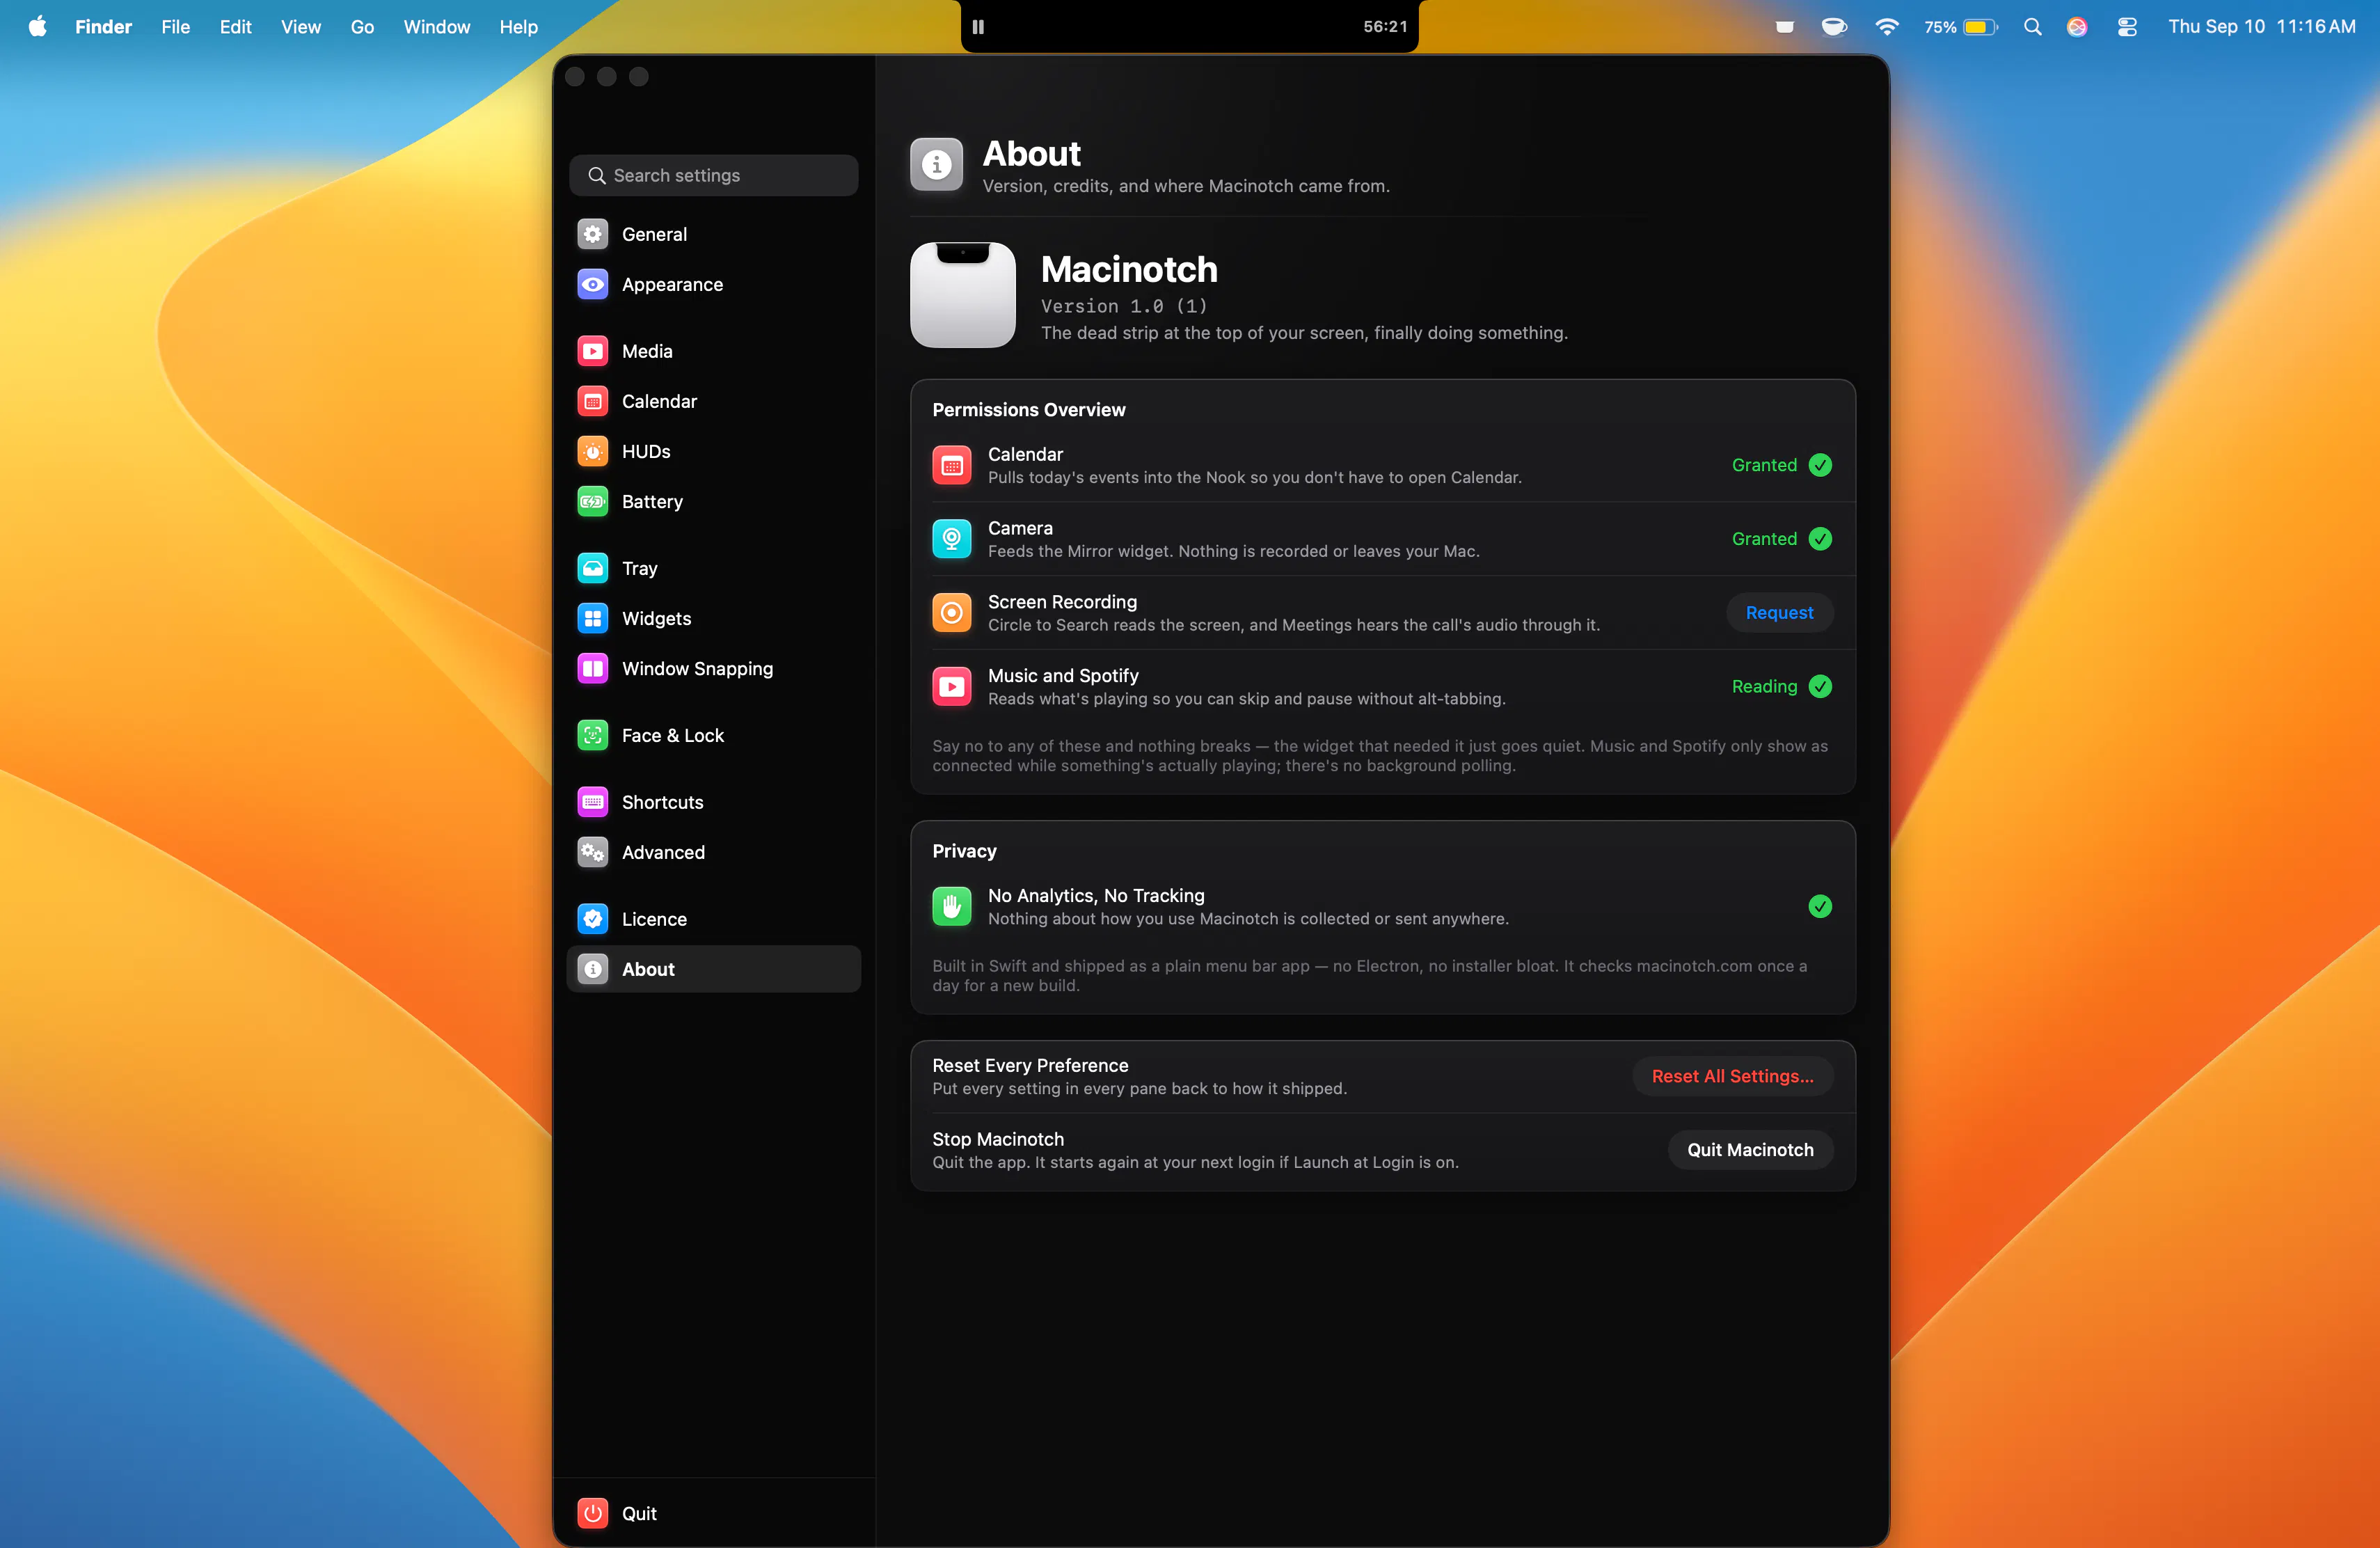Click the Camera permission icon
Viewport: 2380px width, 1548px height.
pos(952,539)
